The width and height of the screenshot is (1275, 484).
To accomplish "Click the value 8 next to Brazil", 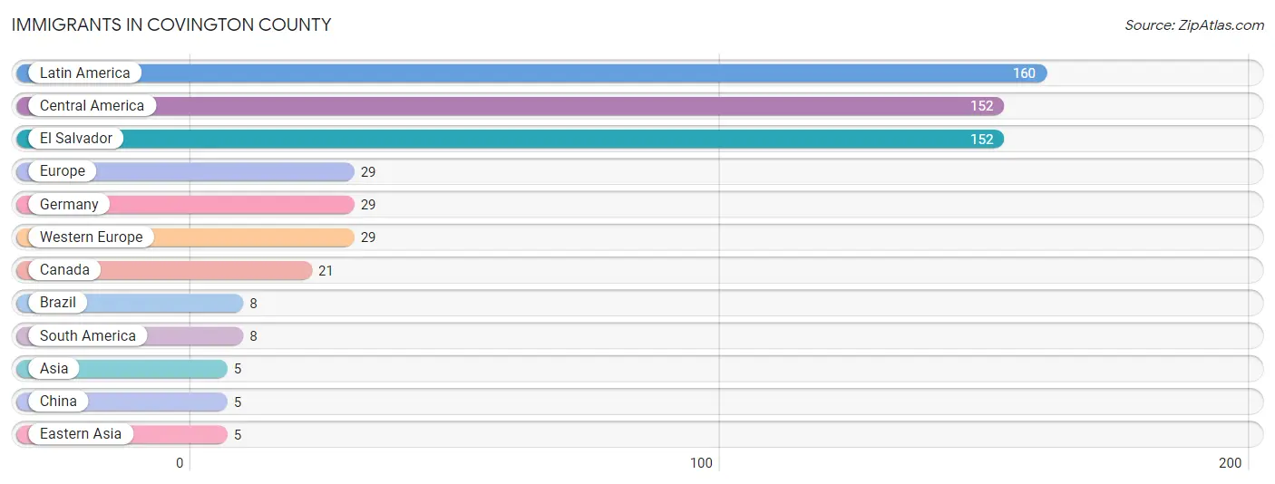I will [x=253, y=304].
